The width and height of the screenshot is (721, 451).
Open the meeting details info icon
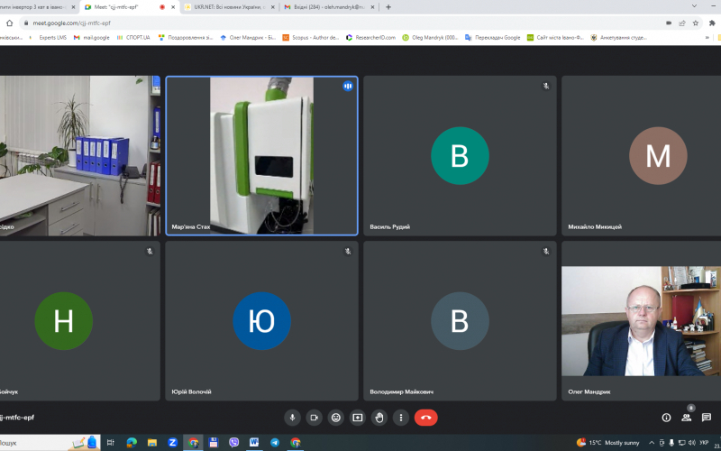coord(666,418)
